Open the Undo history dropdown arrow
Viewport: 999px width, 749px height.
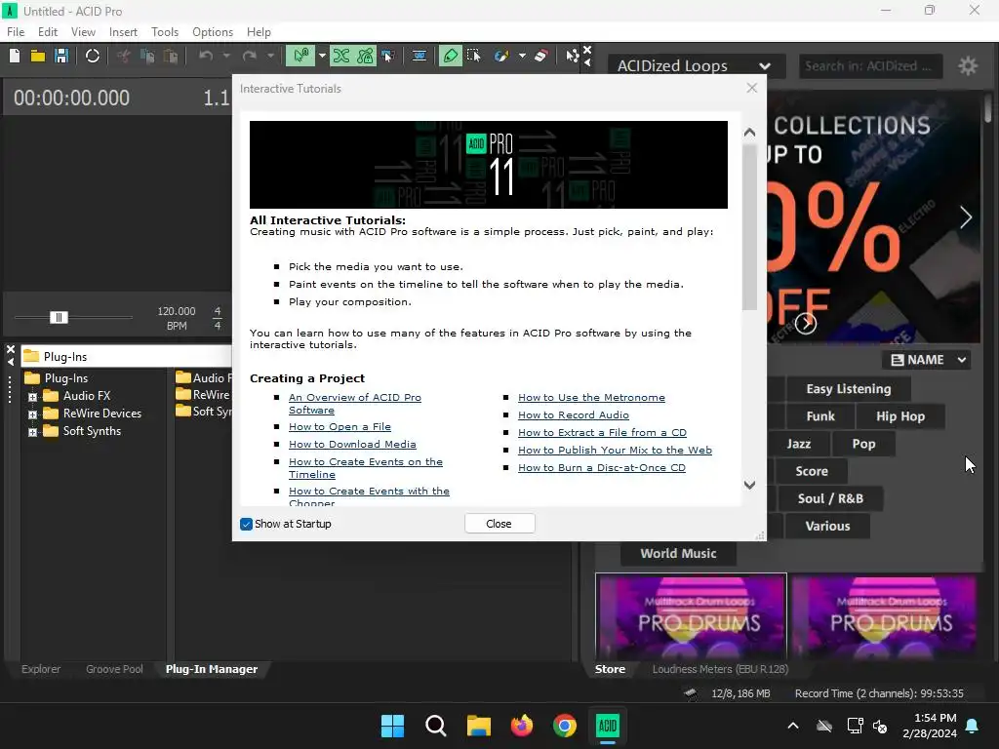pyautogui.click(x=226, y=56)
